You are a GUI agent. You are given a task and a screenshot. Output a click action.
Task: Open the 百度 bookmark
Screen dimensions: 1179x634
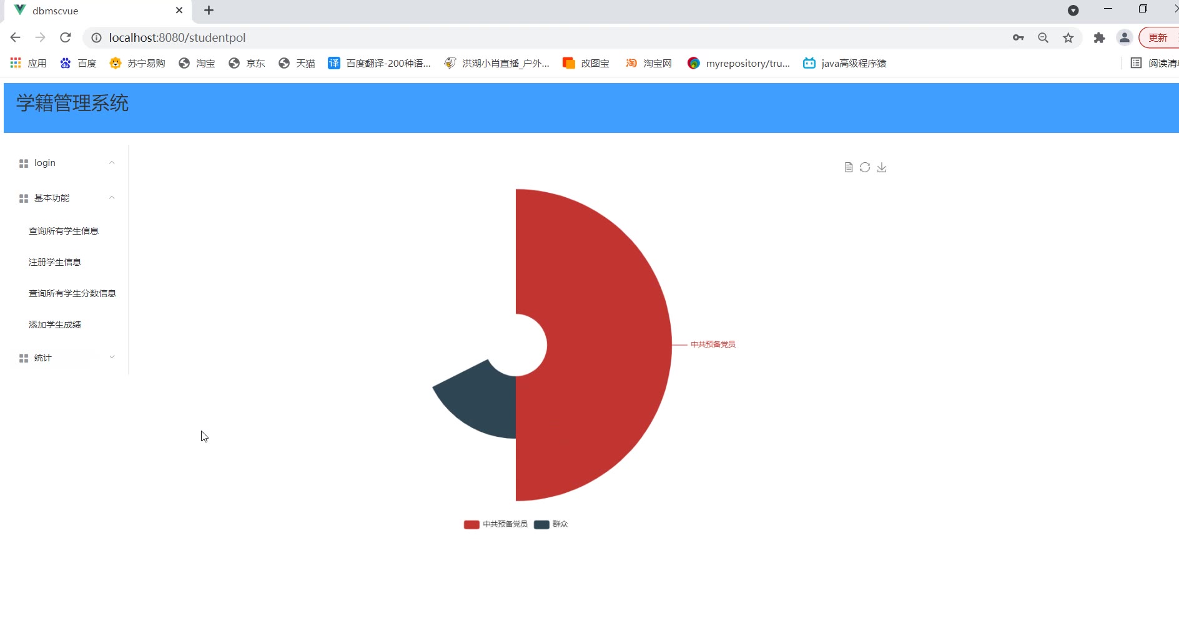[x=79, y=63]
